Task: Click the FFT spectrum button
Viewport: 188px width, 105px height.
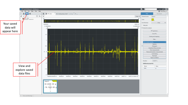Action: (154, 31)
